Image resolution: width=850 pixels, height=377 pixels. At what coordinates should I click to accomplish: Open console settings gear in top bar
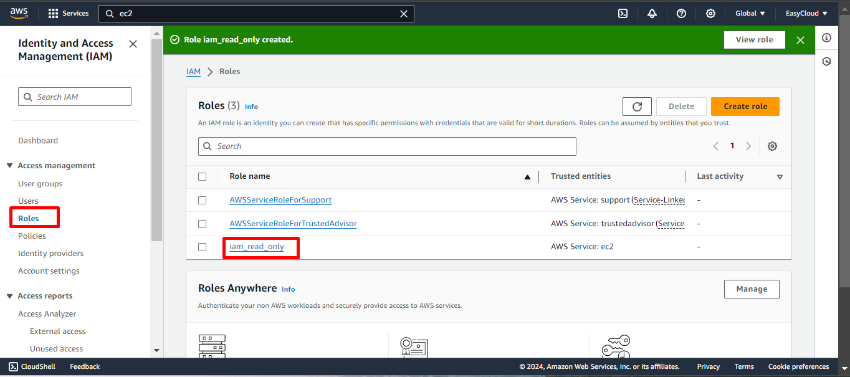tap(710, 14)
